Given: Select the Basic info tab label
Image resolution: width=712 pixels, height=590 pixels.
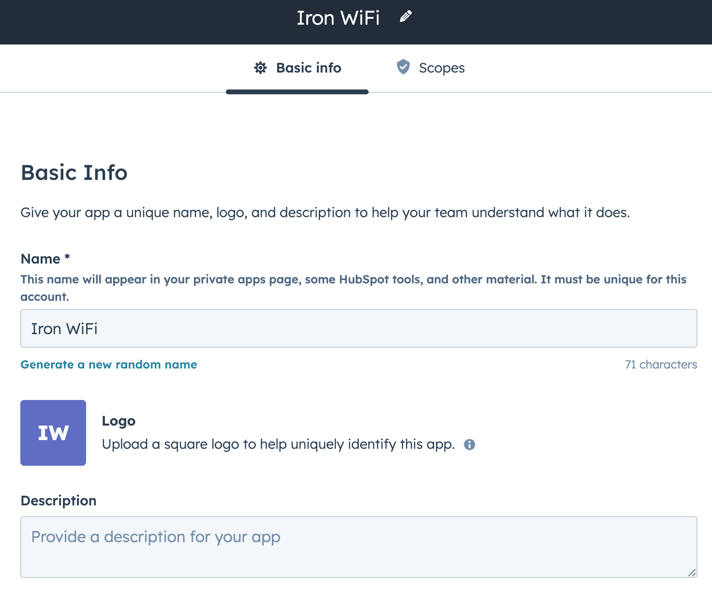Looking at the screenshot, I should [x=309, y=68].
